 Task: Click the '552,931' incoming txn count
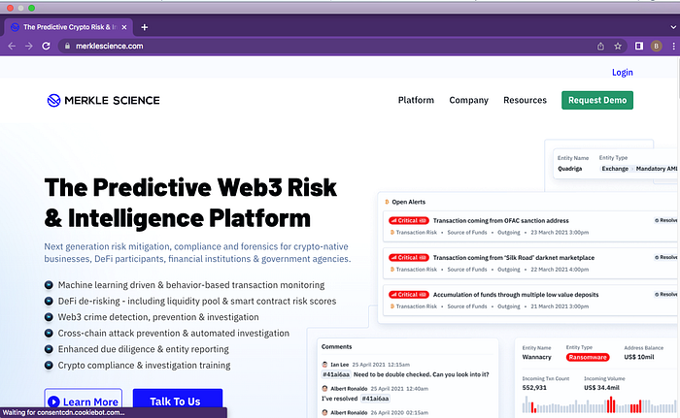click(x=534, y=387)
